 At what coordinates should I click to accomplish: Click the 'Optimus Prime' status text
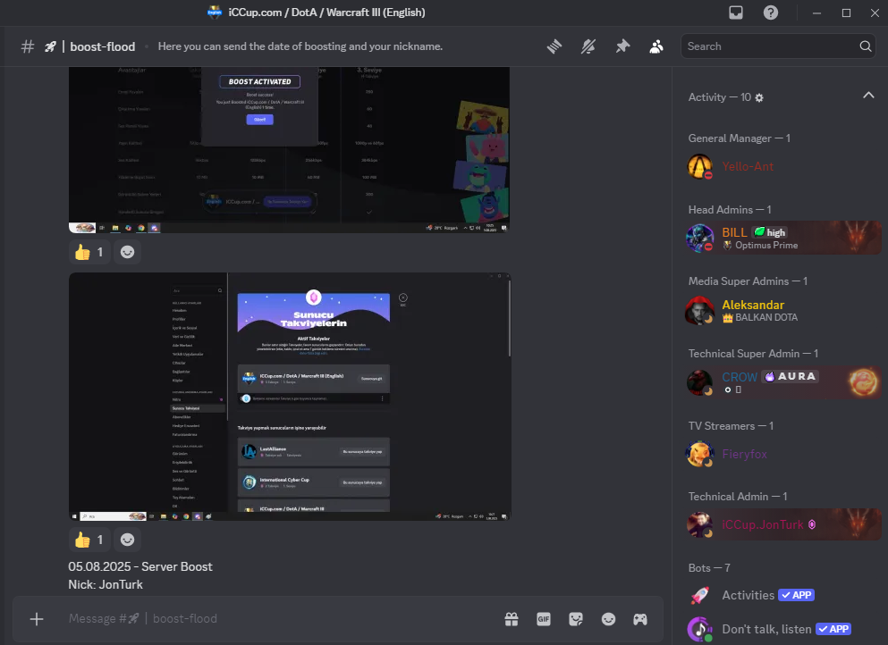(766, 245)
